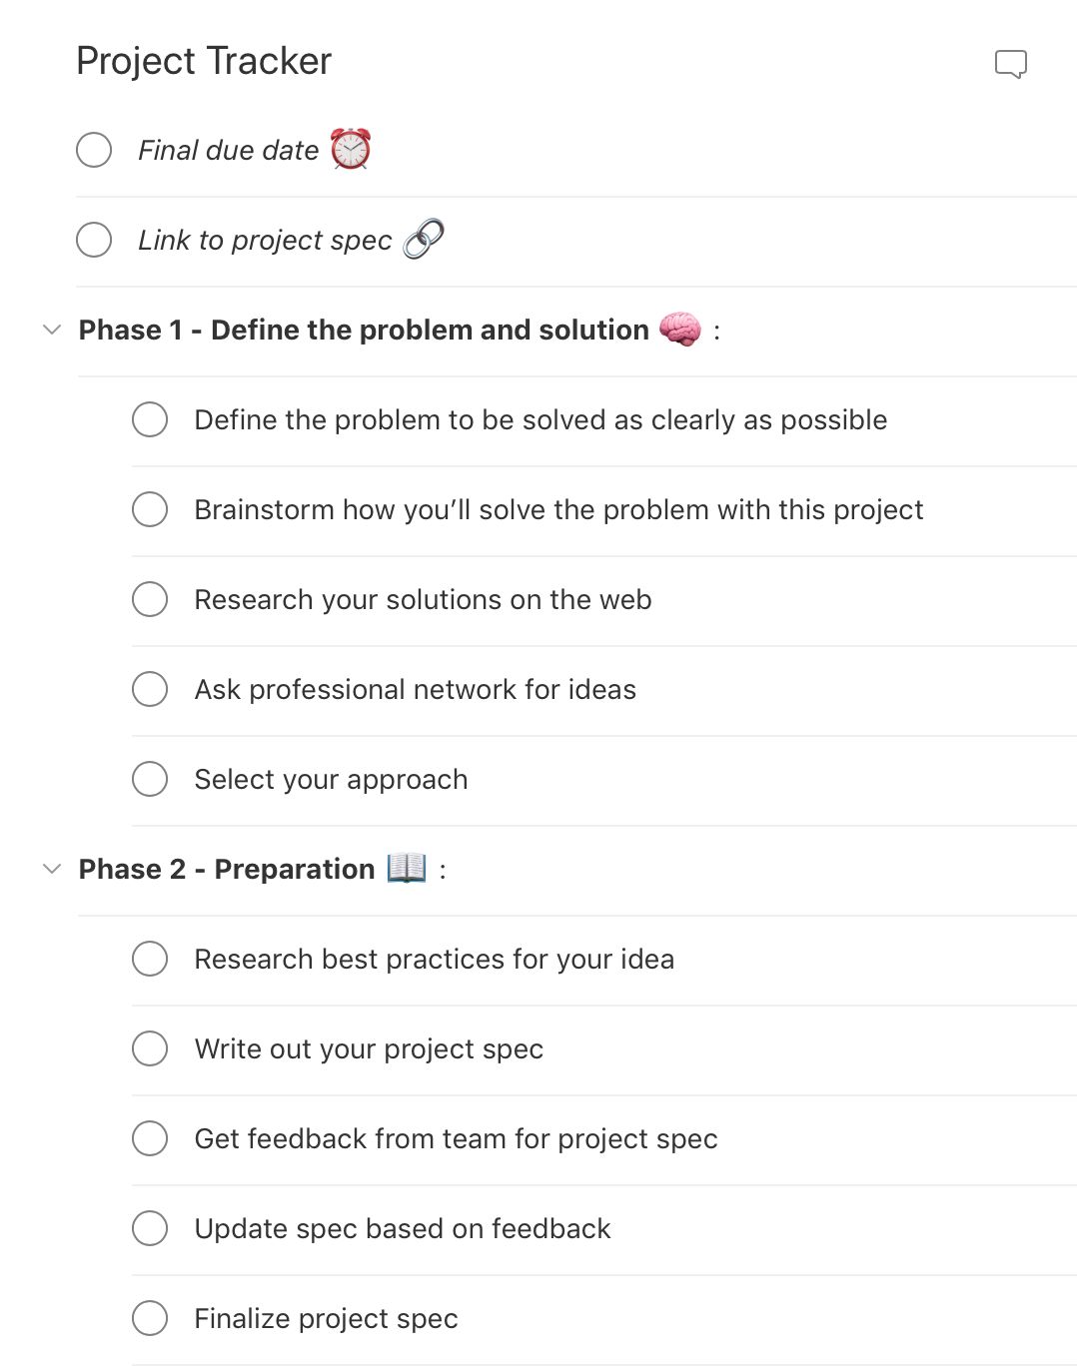Mark Write out your project spec done

pyautogui.click(x=150, y=1048)
